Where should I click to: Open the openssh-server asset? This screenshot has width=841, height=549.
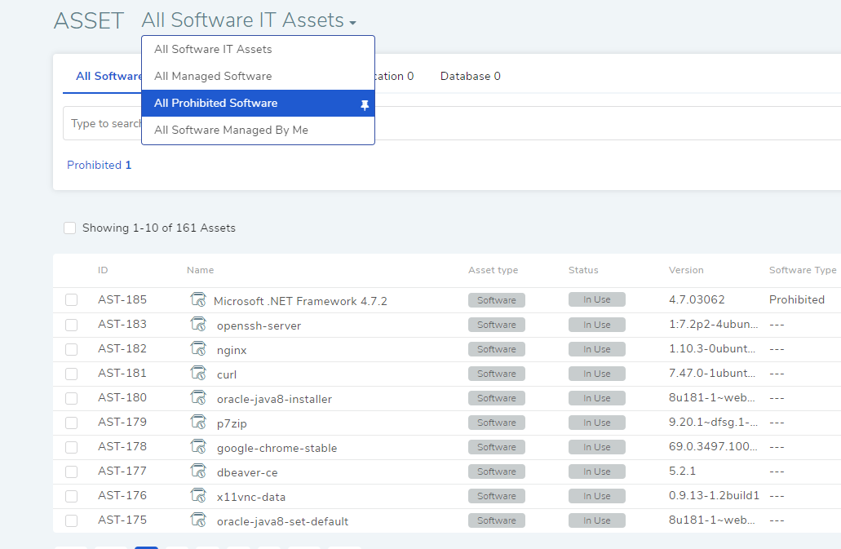pos(259,326)
